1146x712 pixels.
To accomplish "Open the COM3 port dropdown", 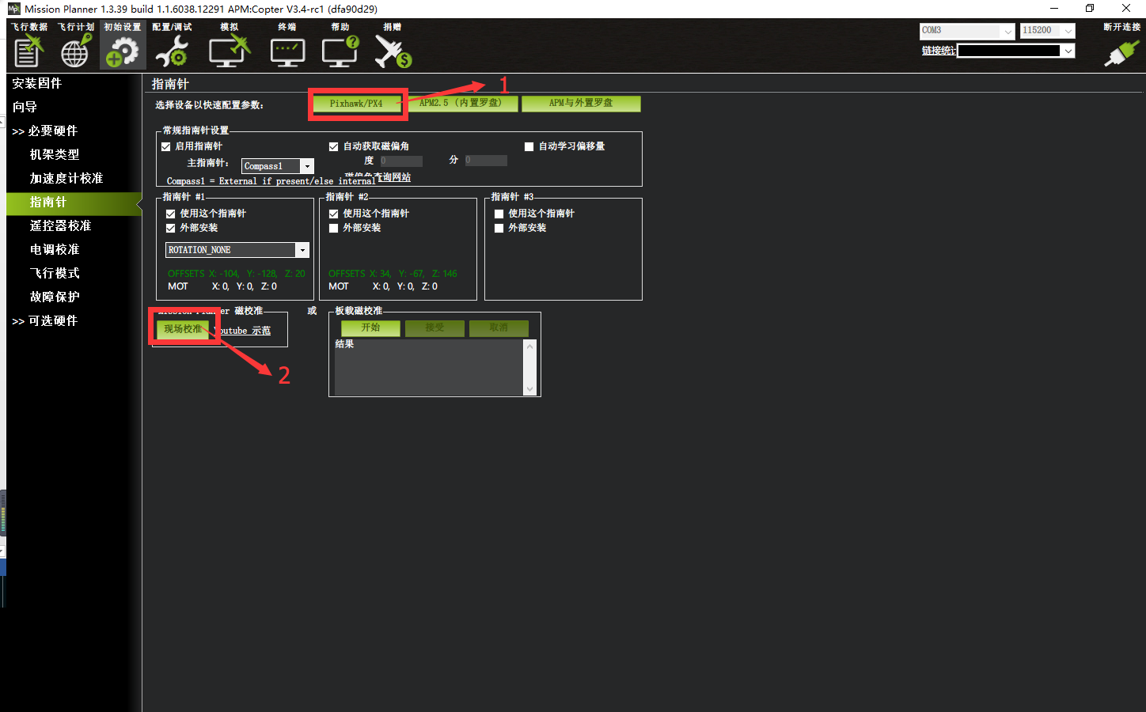I will [x=1007, y=31].
